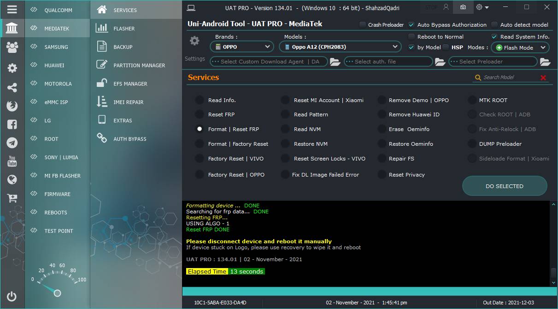
Task: Click the globe website icon
Action: (x=12, y=179)
